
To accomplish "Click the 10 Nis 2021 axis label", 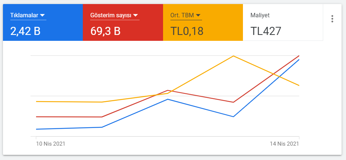I will click(x=50, y=144).
